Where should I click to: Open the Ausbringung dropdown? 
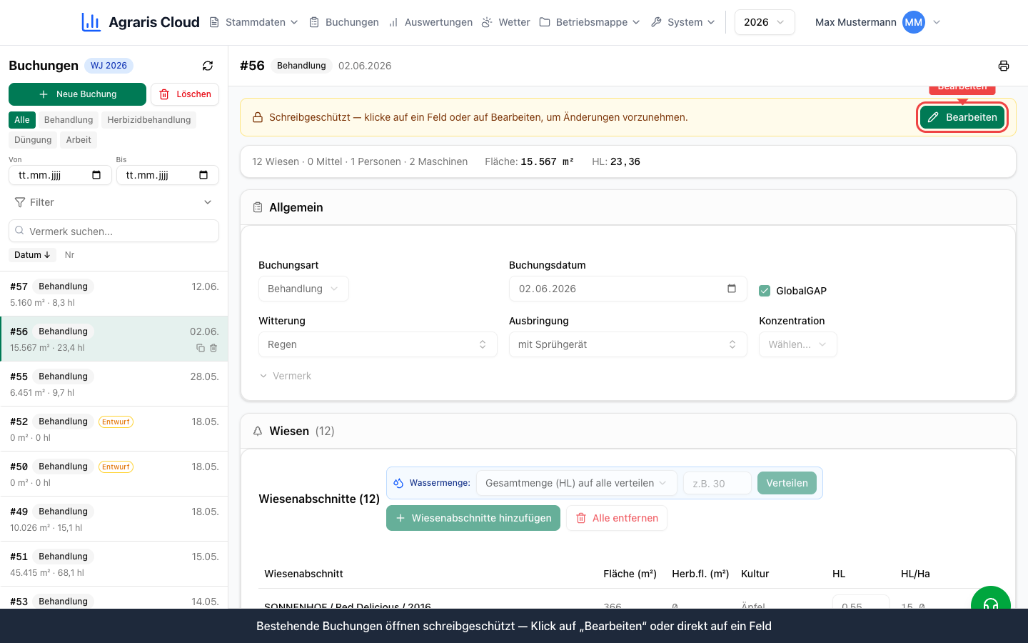[x=628, y=344]
